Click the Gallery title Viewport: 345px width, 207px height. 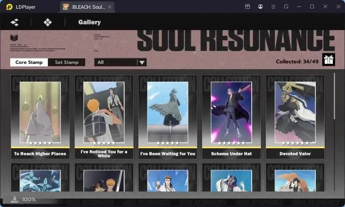(89, 22)
